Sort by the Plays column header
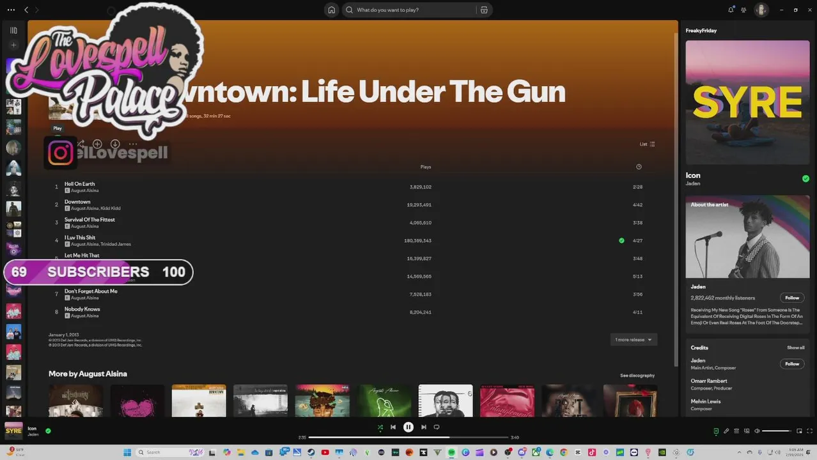 pos(426,167)
